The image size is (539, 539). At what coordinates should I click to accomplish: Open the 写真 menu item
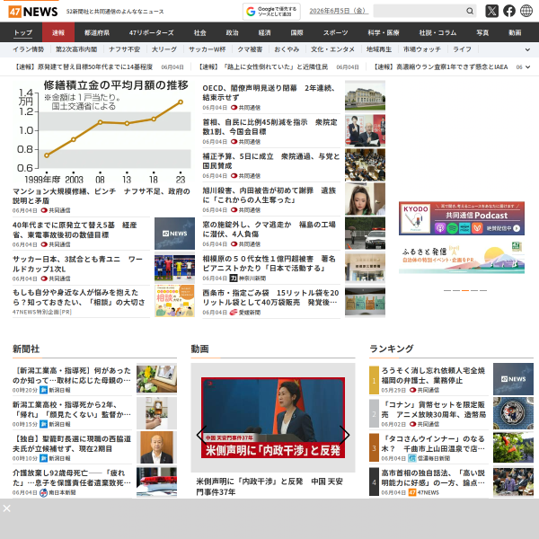[x=482, y=32]
